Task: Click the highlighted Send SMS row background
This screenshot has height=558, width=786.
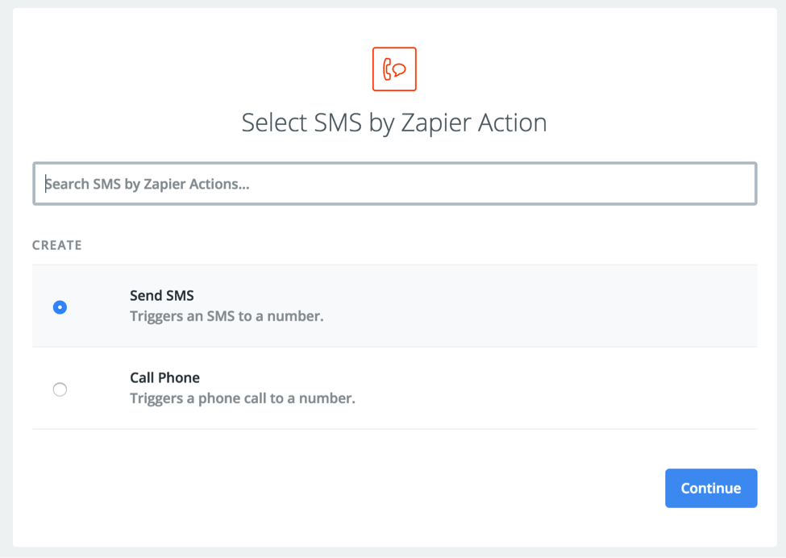Action: coord(394,306)
